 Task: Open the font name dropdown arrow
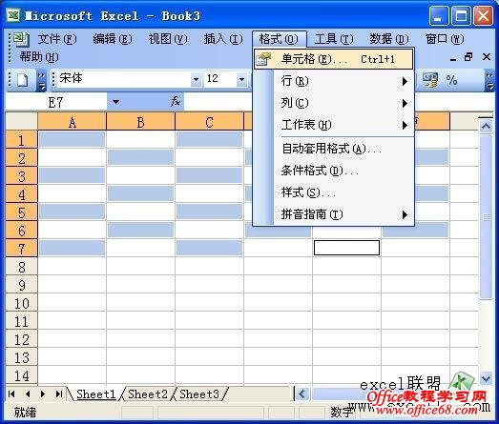pos(196,79)
